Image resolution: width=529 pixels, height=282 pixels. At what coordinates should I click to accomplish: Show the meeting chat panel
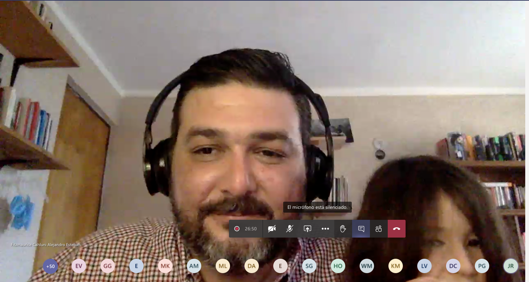[x=361, y=229]
